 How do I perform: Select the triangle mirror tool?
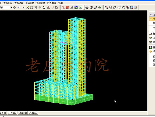[48, 7]
